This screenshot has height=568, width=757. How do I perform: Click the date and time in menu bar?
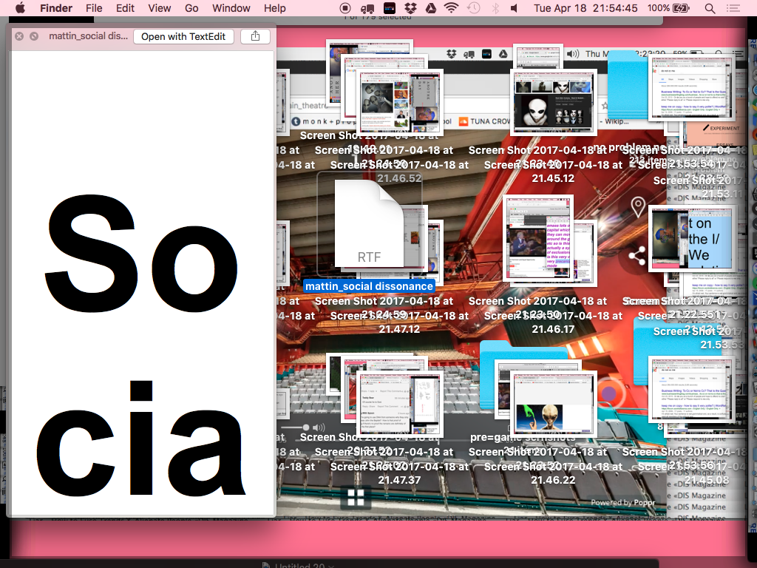585,8
